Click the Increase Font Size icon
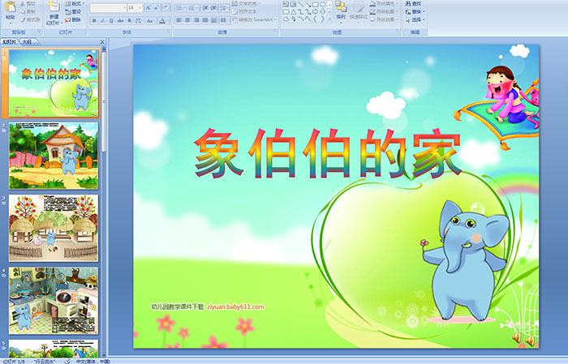Screen dimensions: 568x364 click(146, 7)
